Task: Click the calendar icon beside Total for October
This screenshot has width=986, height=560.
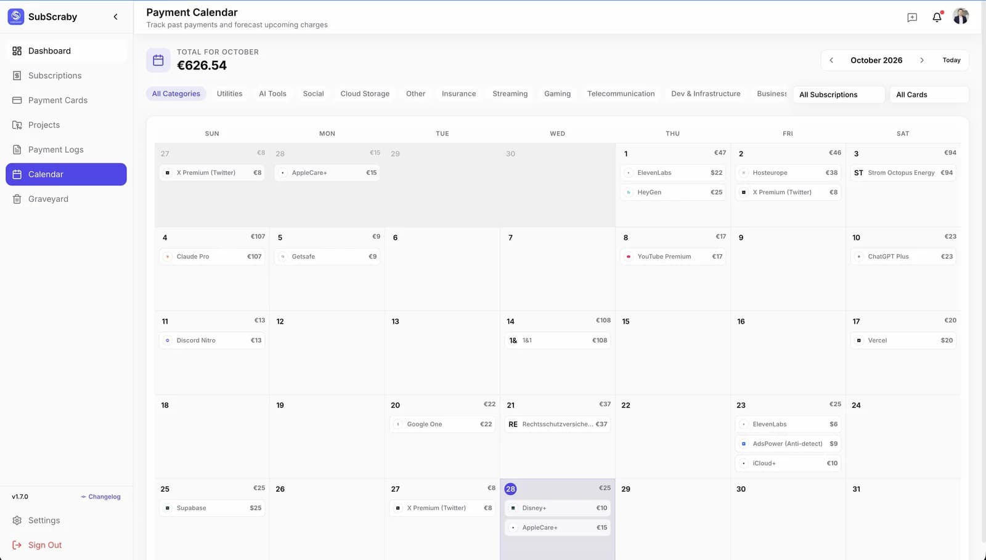Action: [158, 60]
